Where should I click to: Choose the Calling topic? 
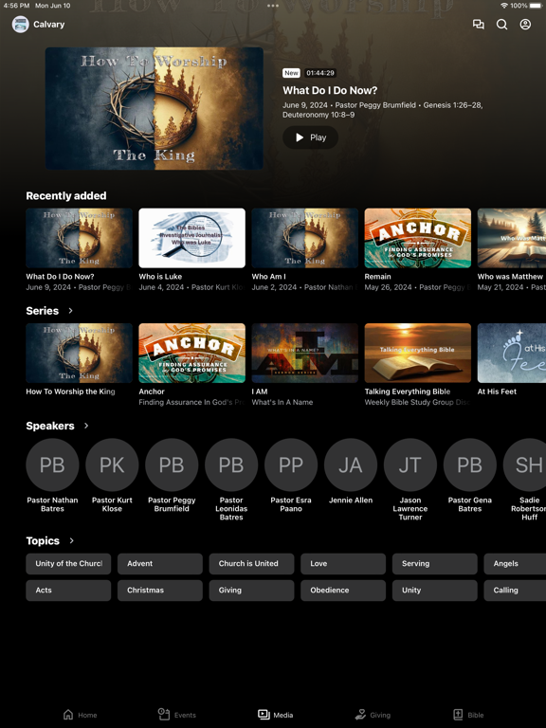click(x=515, y=591)
